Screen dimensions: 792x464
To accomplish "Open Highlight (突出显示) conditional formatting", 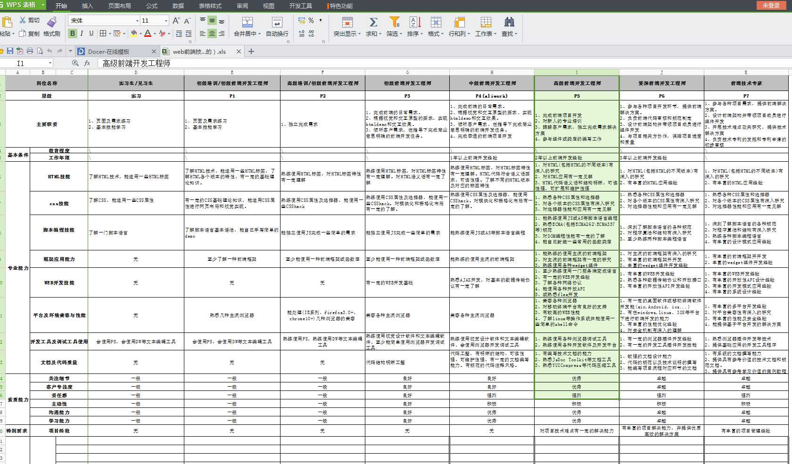I will click(x=347, y=26).
